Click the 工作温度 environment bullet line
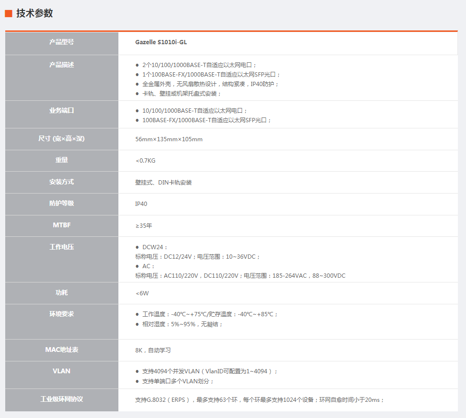The width and height of the screenshot is (466, 418). (210, 314)
